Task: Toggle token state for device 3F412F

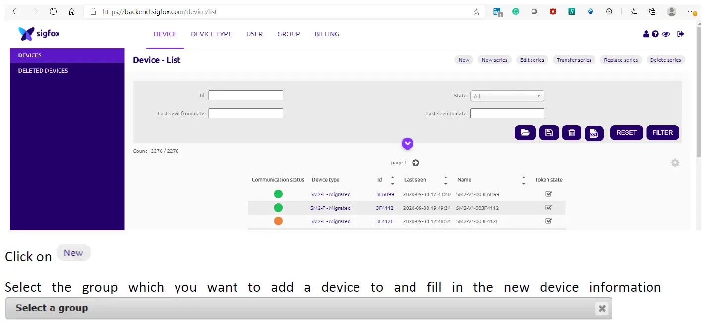Action: click(548, 221)
